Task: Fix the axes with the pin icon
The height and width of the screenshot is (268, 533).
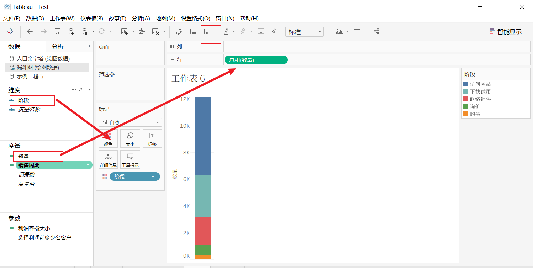Action: pos(274,31)
